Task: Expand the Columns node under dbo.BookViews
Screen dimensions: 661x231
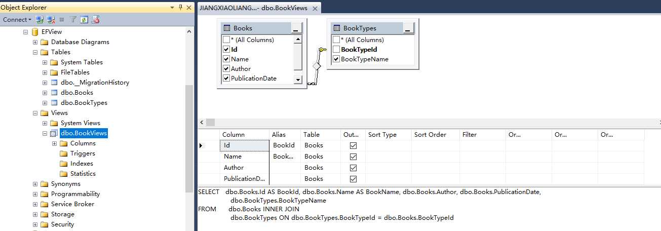Action: click(54, 143)
